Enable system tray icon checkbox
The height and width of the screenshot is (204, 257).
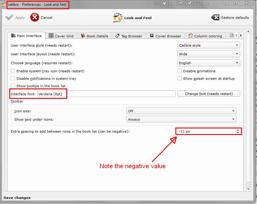pos(13,71)
